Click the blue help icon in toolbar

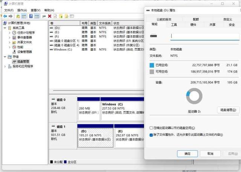point(31,17)
